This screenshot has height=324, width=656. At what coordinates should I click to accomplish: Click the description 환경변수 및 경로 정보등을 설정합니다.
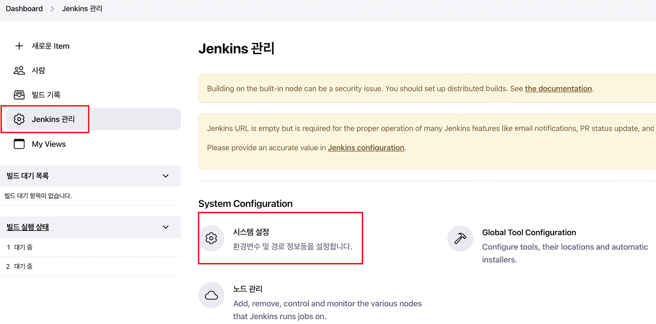click(293, 247)
